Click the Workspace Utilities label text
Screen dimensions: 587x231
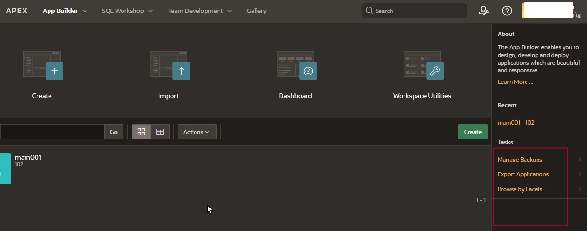pyautogui.click(x=422, y=96)
